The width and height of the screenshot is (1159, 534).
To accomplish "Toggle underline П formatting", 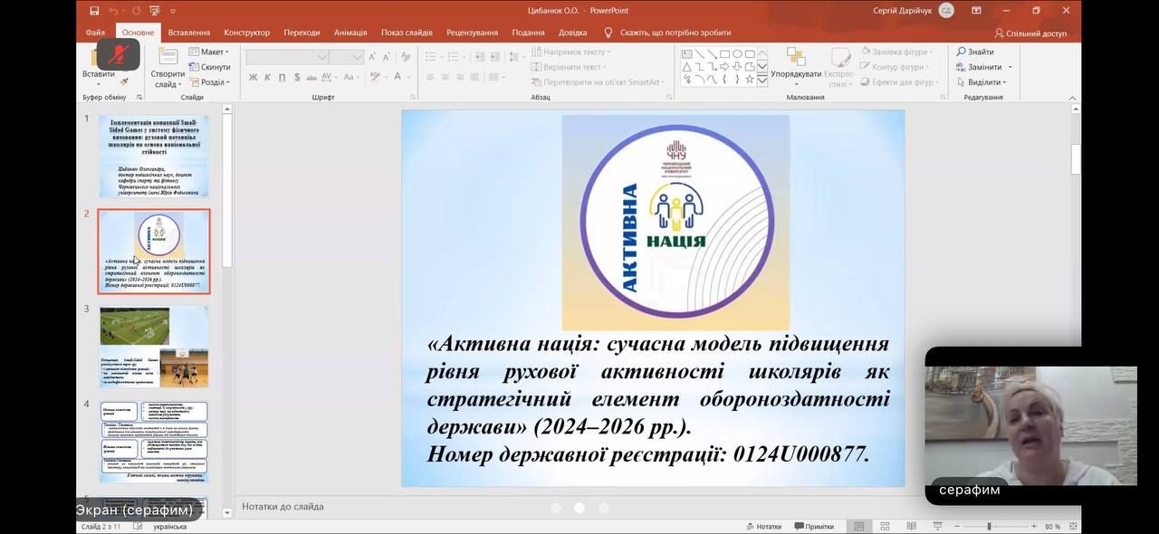I will click(x=283, y=78).
